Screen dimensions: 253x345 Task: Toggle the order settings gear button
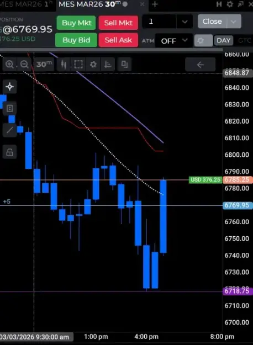point(203,40)
